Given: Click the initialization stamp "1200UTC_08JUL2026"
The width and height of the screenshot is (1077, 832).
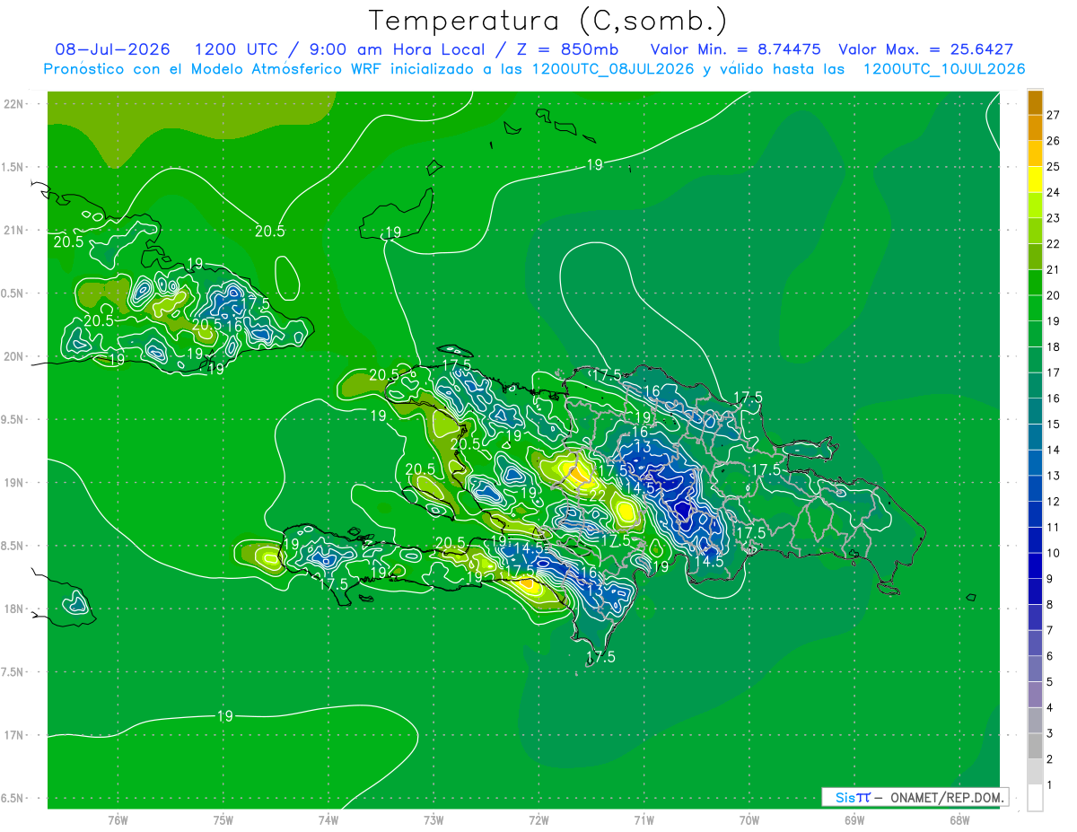Looking at the screenshot, I should coord(613,69).
